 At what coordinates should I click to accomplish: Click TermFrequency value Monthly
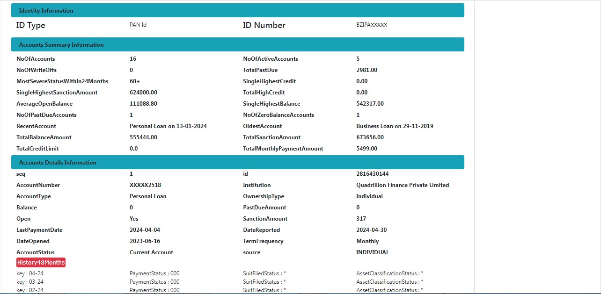pos(367,241)
